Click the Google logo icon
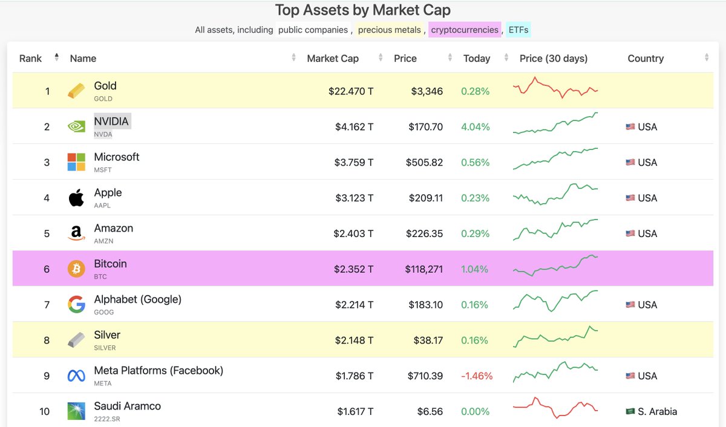This screenshot has width=726, height=427. coord(76,305)
